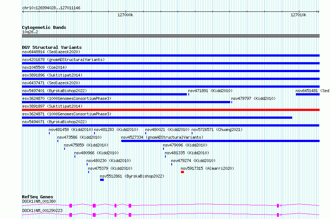Click the blue nsv6451481 variant bar
The width and height of the screenshot is (330, 219).
point(308,94)
